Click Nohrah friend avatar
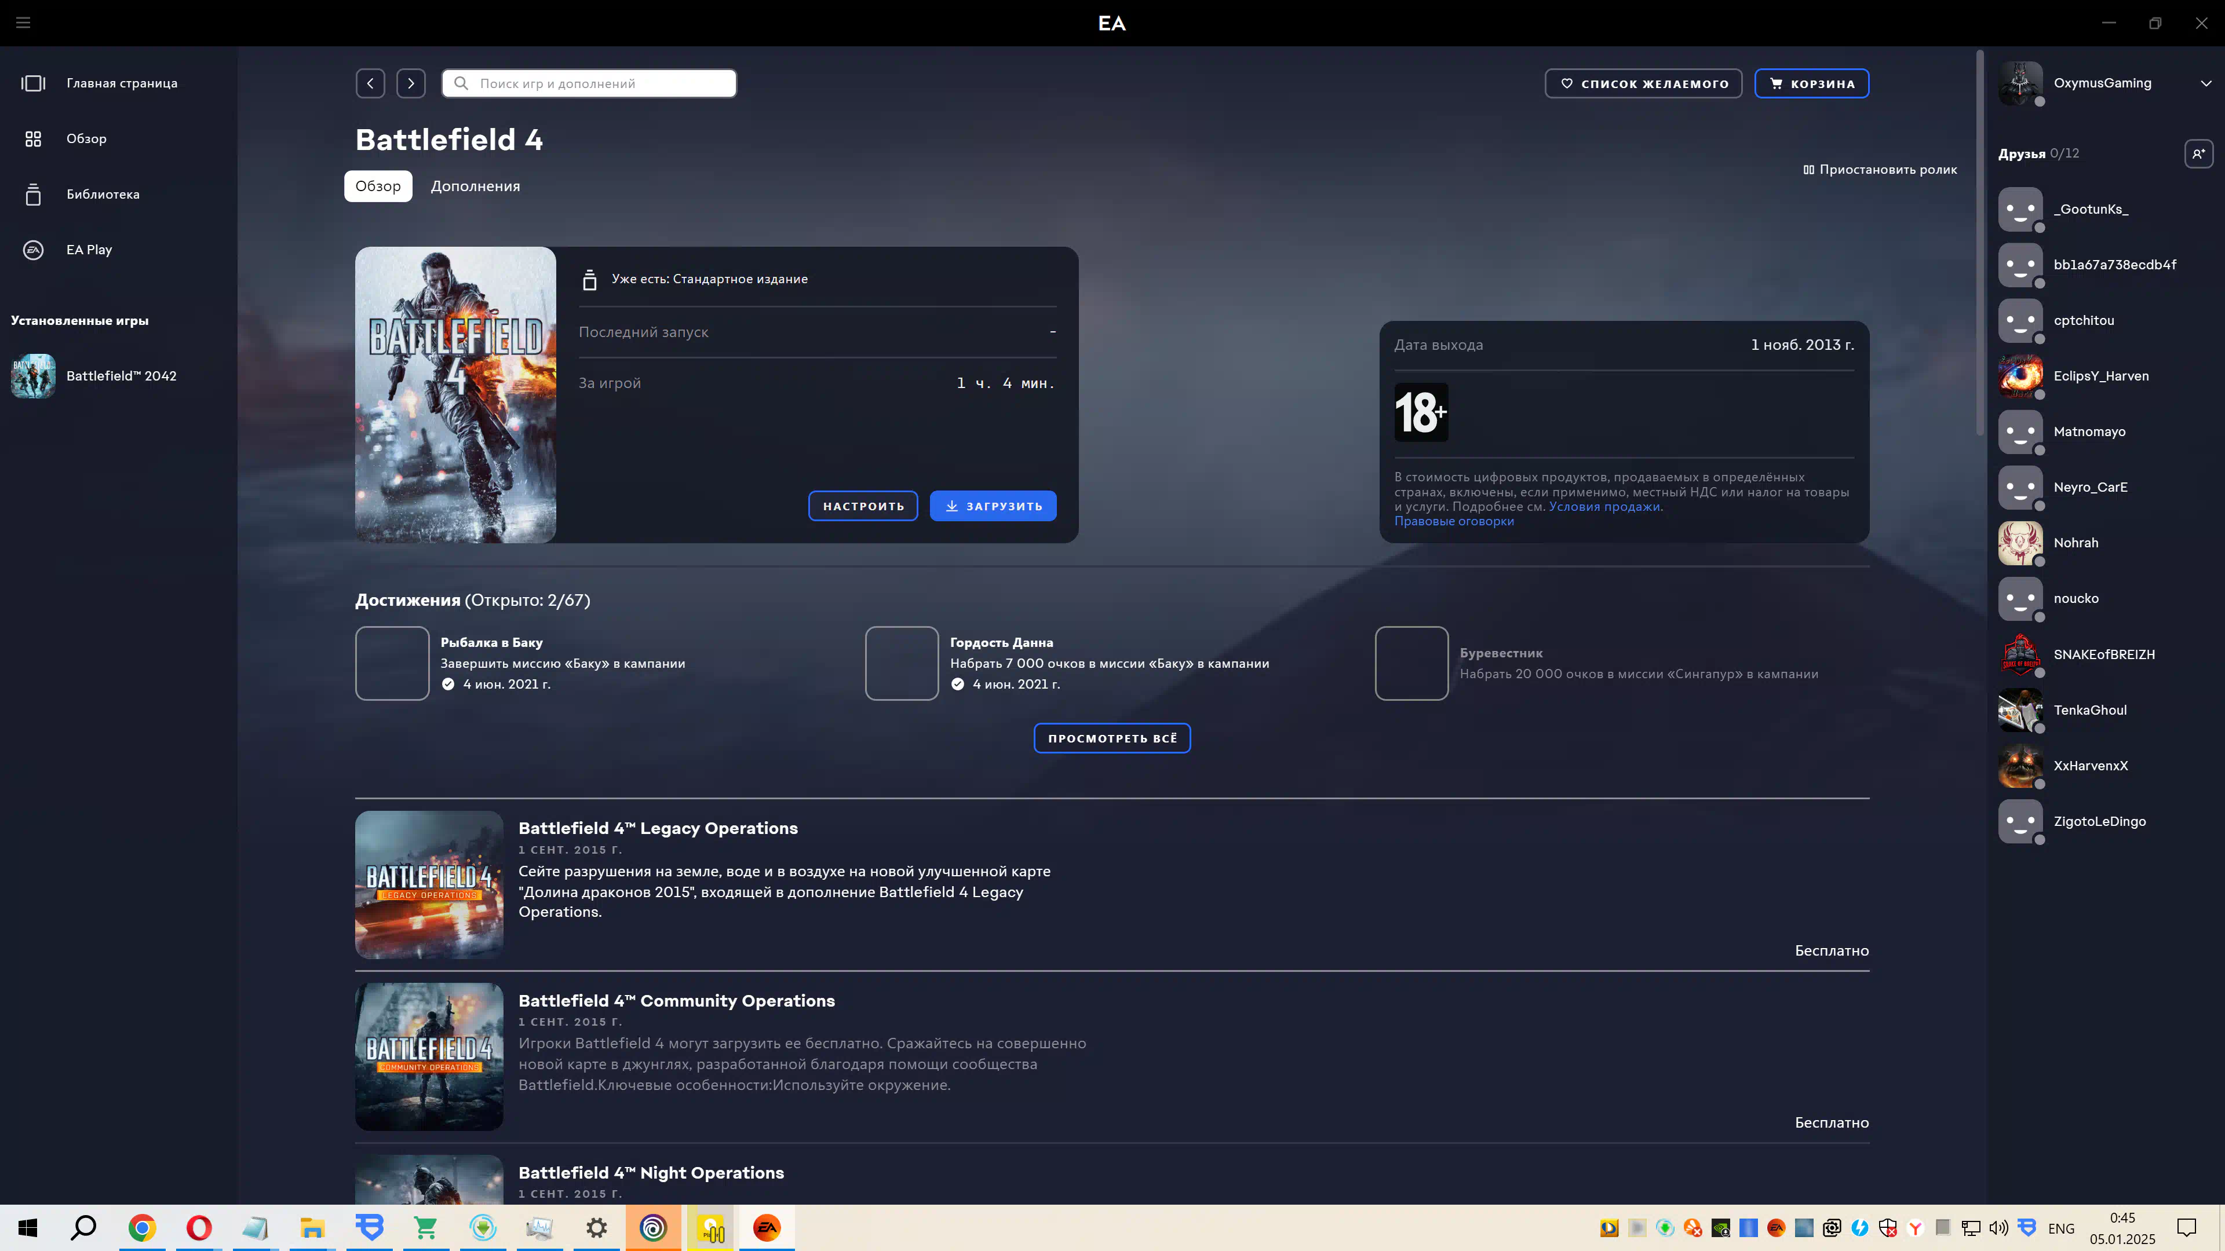2225x1251 pixels. [2020, 543]
